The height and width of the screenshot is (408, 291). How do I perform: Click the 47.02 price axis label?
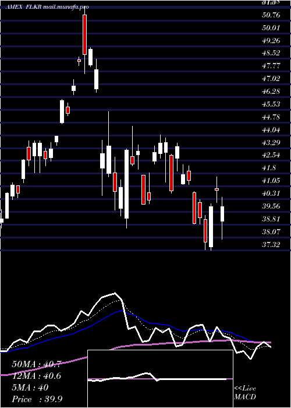coord(271,79)
